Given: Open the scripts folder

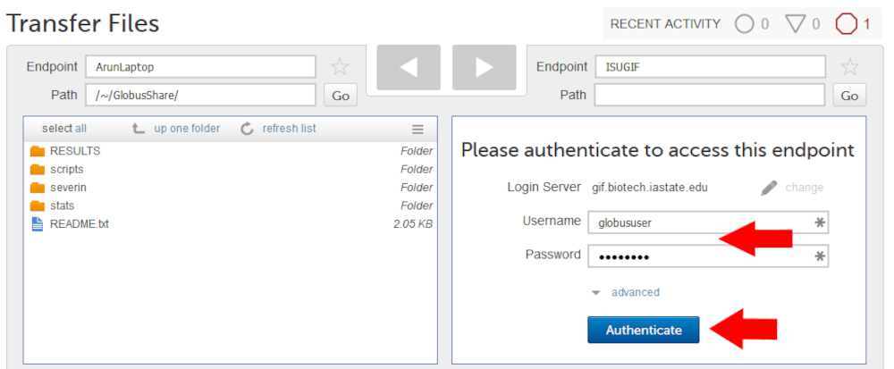Looking at the screenshot, I should (x=66, y=169).
